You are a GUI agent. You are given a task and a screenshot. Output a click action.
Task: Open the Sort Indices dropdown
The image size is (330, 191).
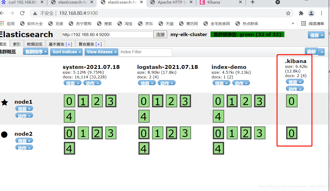click(66, 52)
